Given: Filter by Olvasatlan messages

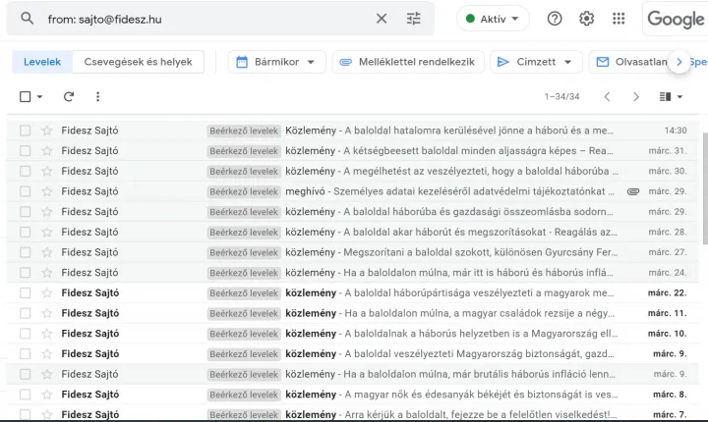Looking at the screenshot, I should pos(632,62).
